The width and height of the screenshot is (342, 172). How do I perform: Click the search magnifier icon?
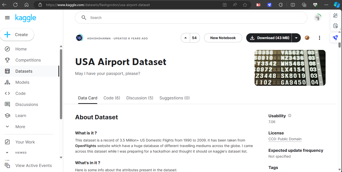(x=84, y=18)
